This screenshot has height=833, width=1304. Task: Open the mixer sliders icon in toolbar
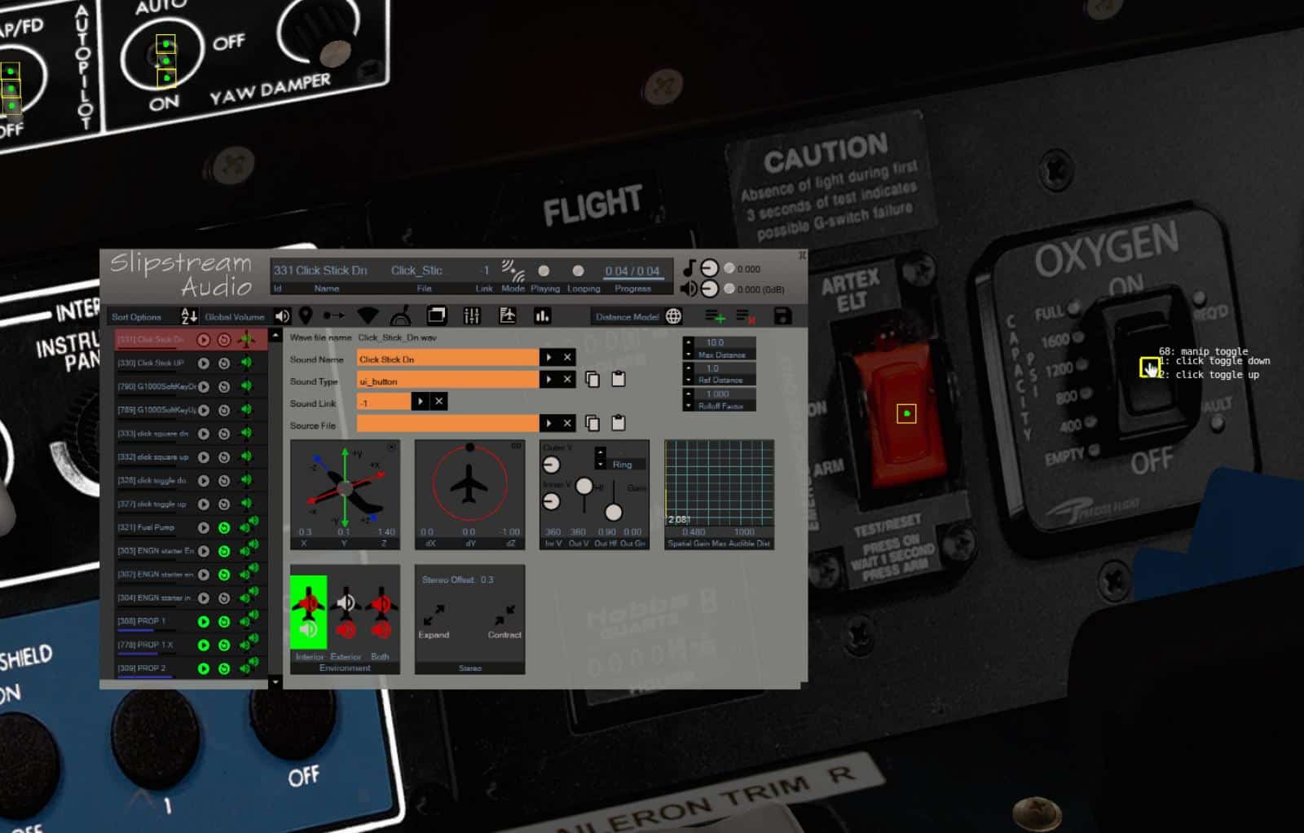point(472,316)
